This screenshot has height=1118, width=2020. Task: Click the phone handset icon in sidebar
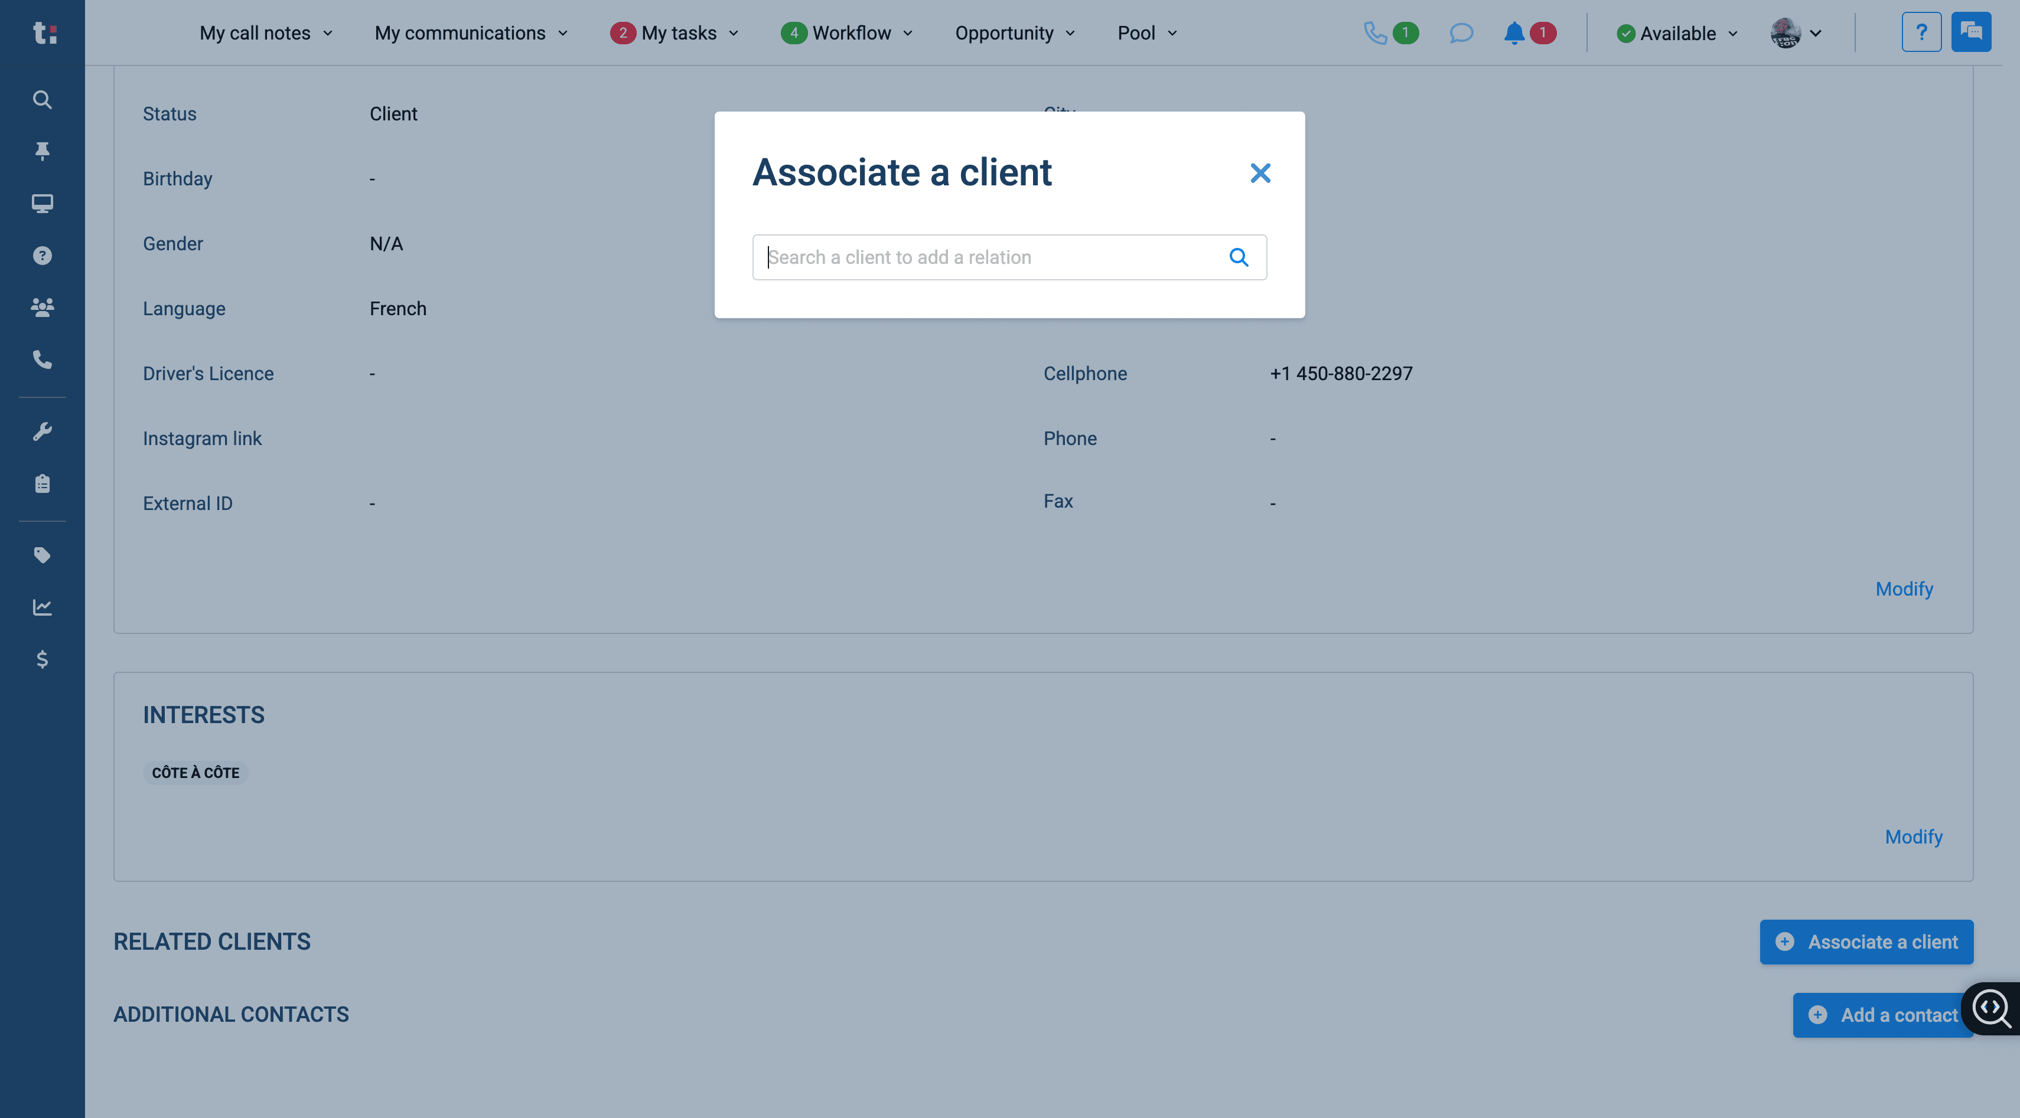click(43, 359)
